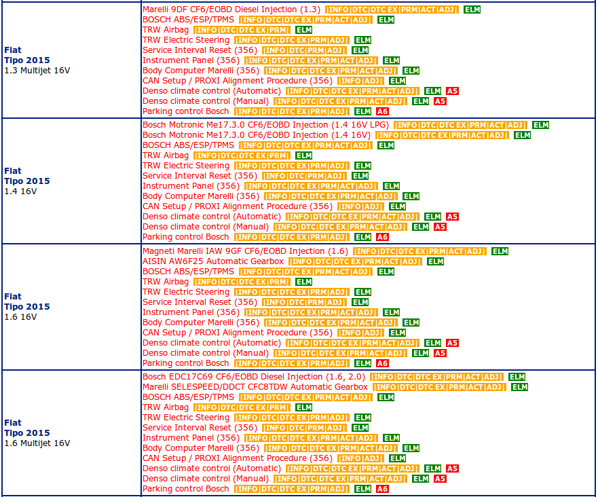Open BOSCH ABS/ESP/TPMS link in 1.6 Multijet section

(x=188, y=397)
